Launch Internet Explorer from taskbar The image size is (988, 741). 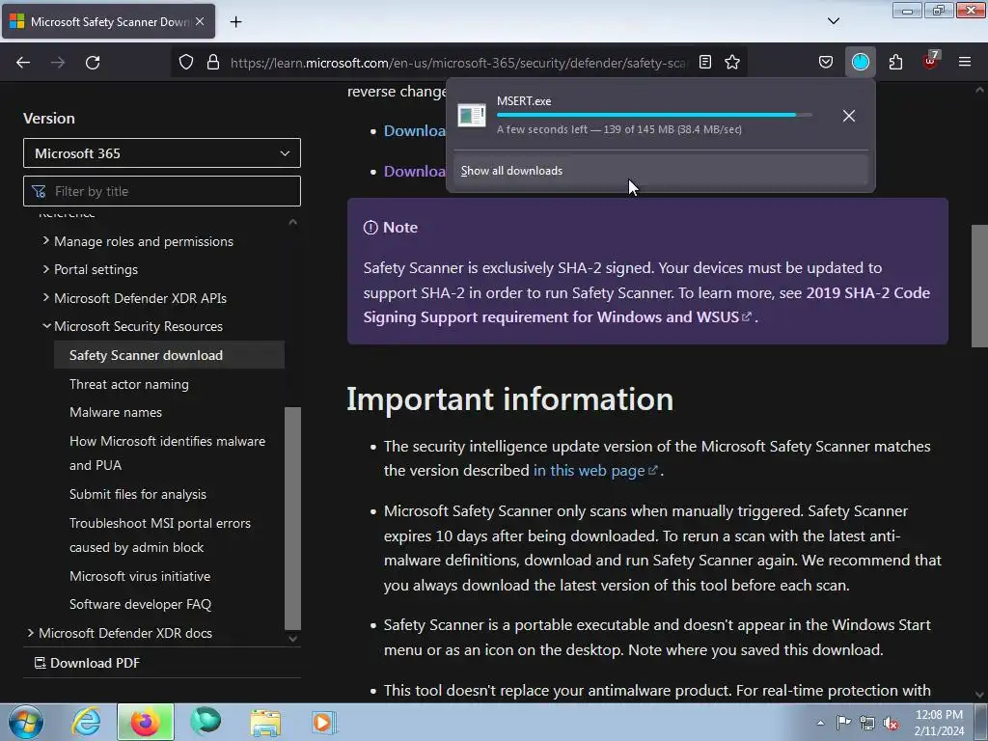pyautogui.click(x=86, y=722)
